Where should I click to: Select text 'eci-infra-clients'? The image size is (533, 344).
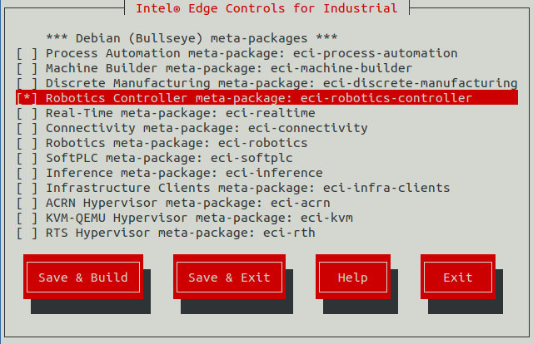386,188
